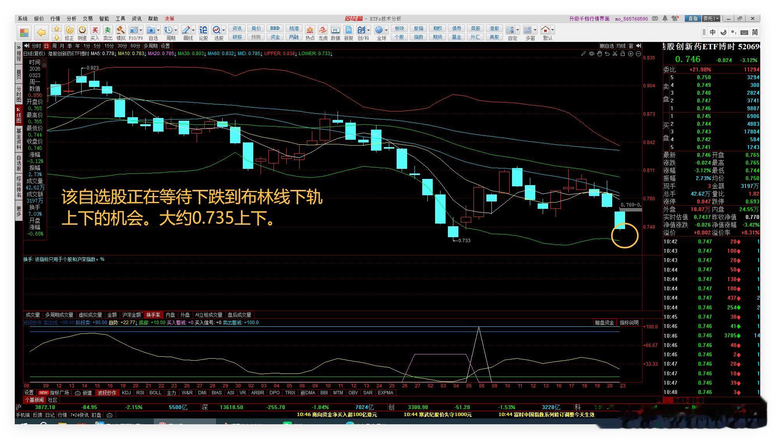Viewport: 775px width, 439px height.
Task: Toggle the eye visibility icon above chart
Action: tap(591, 54)
